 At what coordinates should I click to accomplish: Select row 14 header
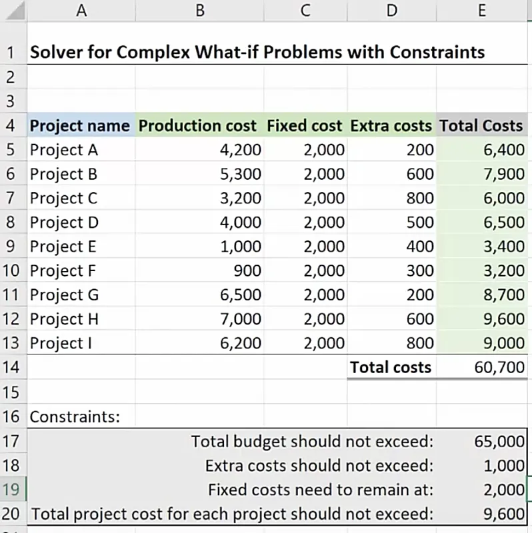(x=12, y=367)
